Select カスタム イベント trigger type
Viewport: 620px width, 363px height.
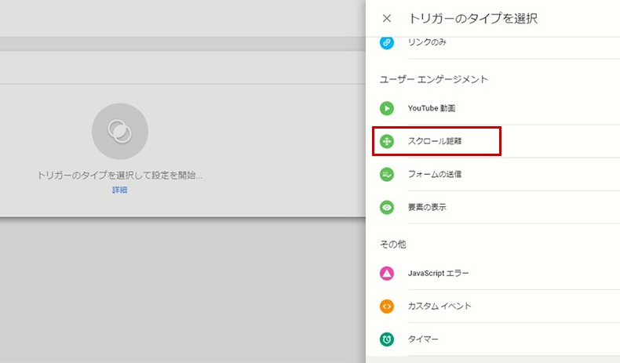[x=493, y=306]
